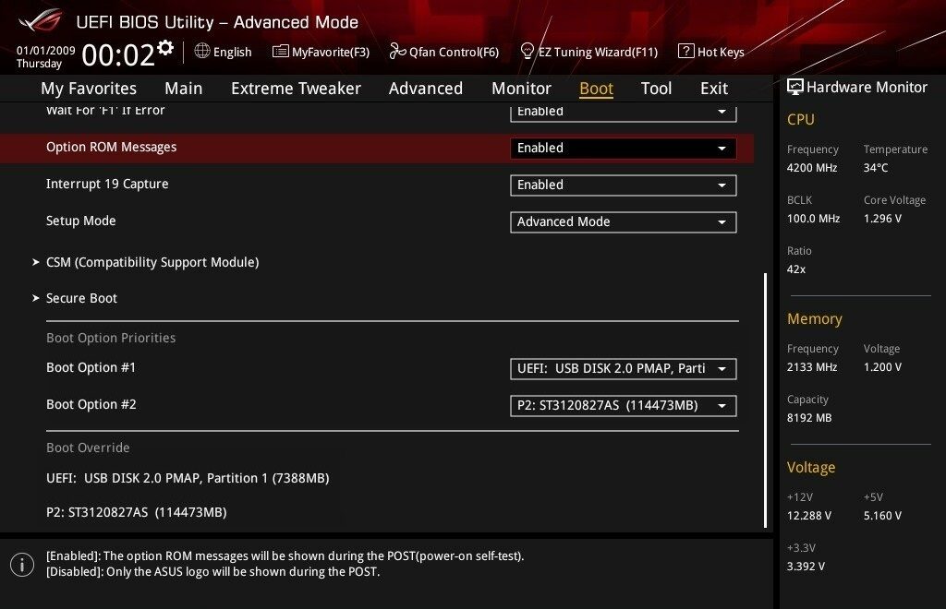Change Boot Option #1 device
The image size is (946, 609).
pyautogui.click(x=623, y=368)
